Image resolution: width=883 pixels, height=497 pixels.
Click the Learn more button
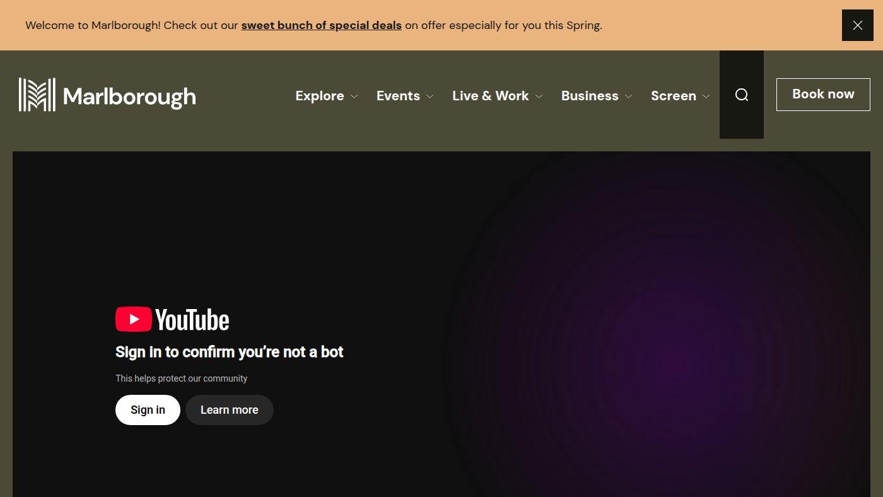tap(230, 410)
